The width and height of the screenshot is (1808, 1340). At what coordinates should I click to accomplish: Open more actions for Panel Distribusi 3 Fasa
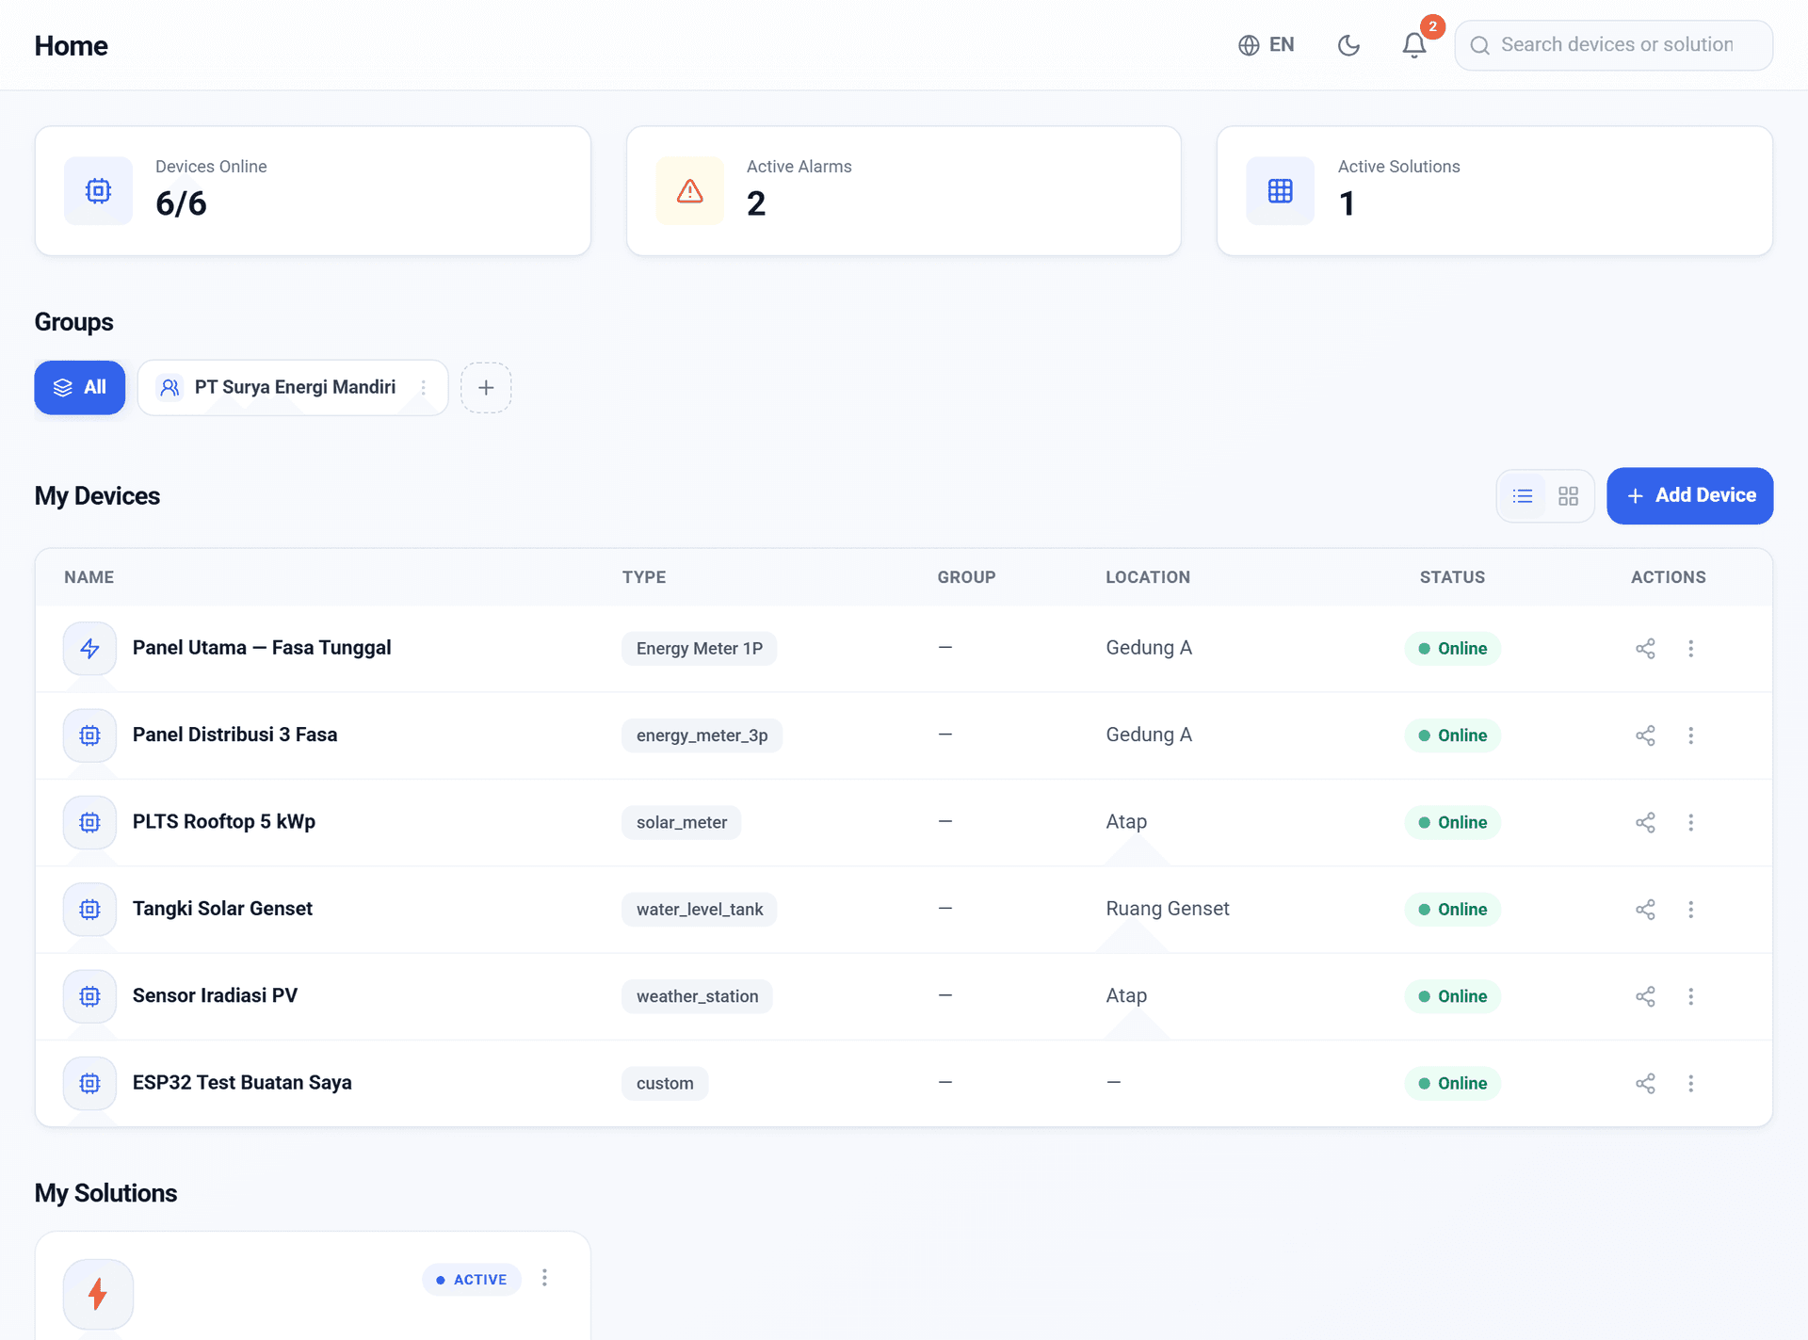[x=1690, y=735]
